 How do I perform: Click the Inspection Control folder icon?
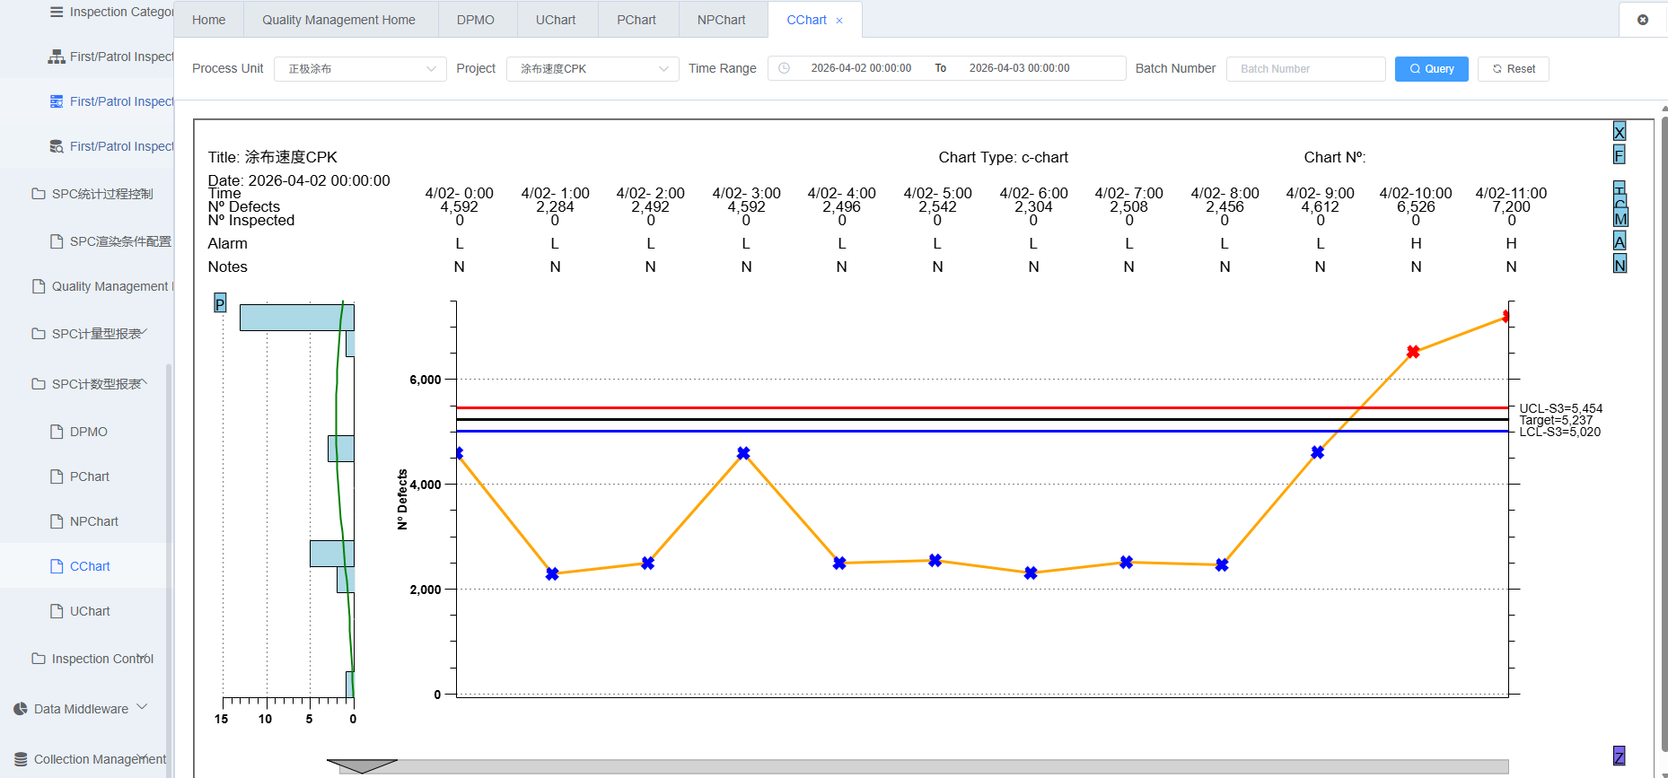coord(39,659)
